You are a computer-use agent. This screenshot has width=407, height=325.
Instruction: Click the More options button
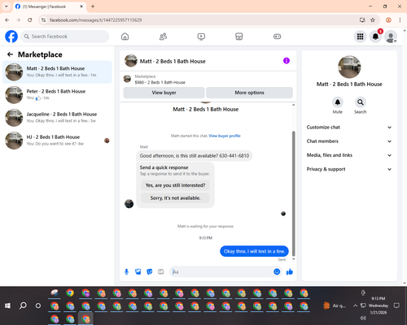(x=249, y=93)
